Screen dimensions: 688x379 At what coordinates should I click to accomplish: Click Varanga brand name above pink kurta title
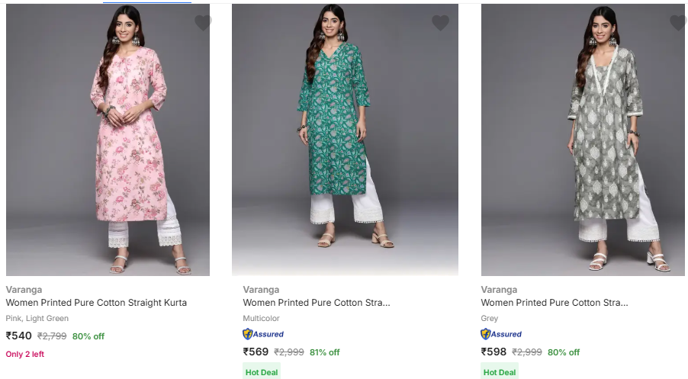click(x=24, y=290)
